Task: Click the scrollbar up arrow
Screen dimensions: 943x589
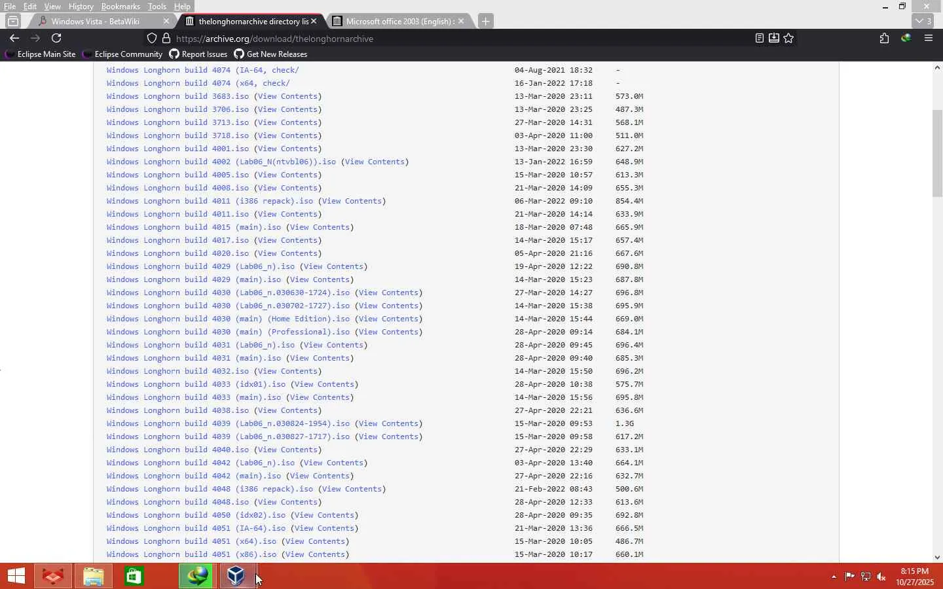Action: [x=938, y=67]
